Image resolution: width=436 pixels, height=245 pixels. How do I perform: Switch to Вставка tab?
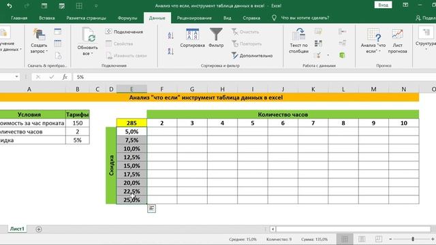point(47,18)
